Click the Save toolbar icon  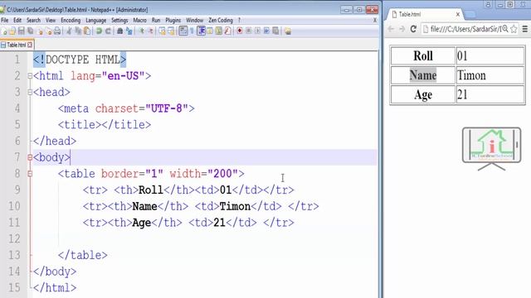(21, 31)
